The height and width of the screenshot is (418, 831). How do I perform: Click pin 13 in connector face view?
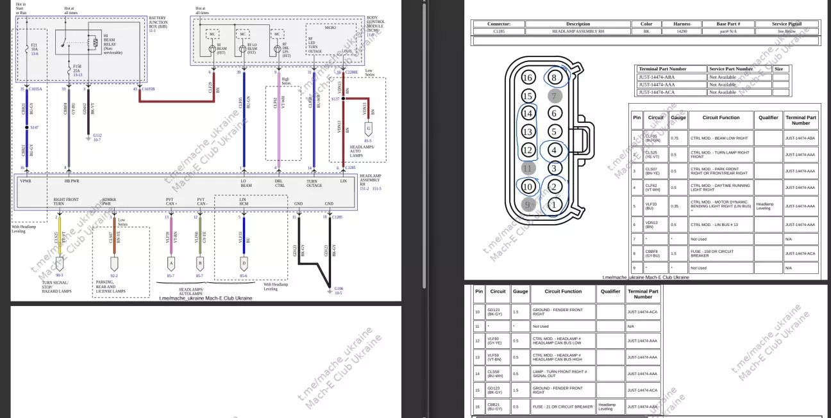[x=528, y=132]
